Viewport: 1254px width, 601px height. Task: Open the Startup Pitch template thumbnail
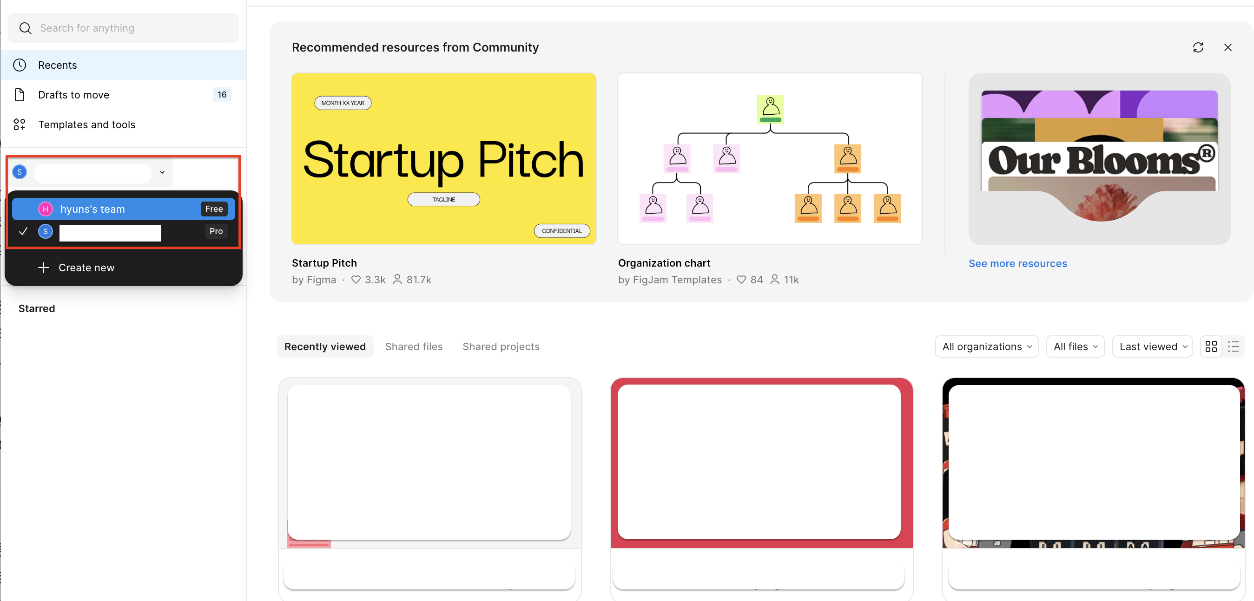coord(443,159)
